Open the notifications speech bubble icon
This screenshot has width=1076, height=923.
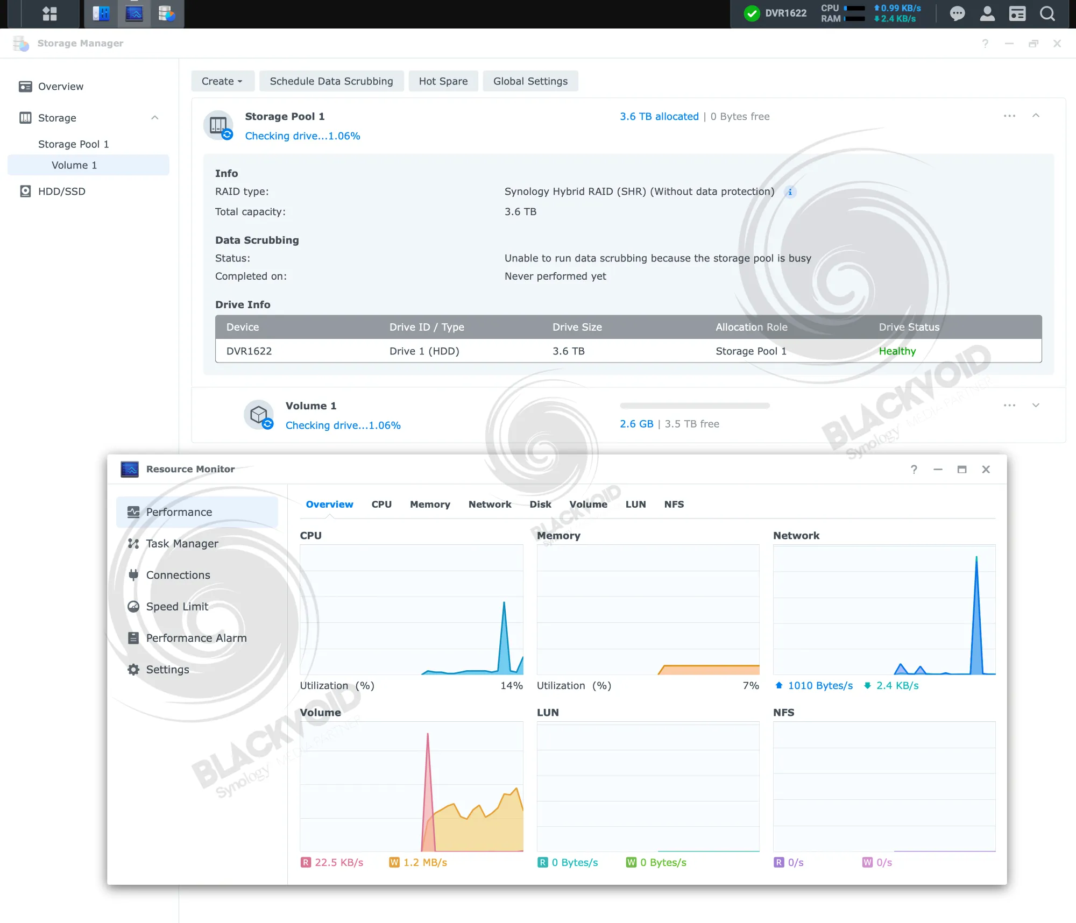(x=957, y=13)
